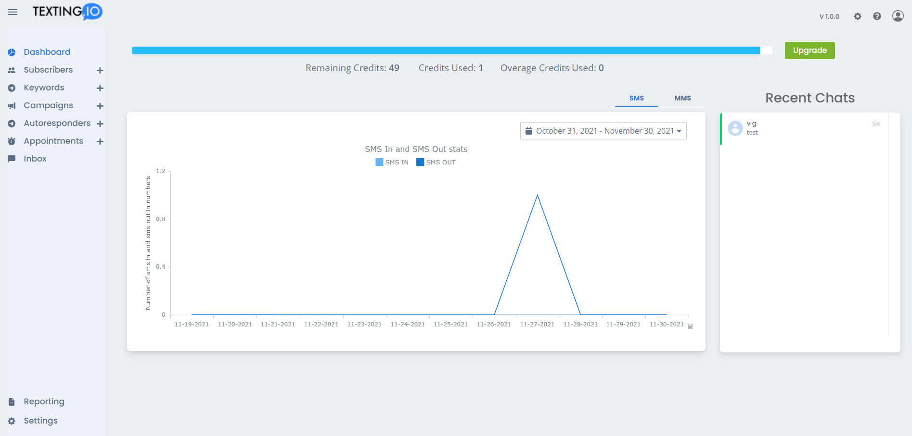Screen dimensions: 912x436
Task: Open the user profile account icon
Action: pos(898,16)
